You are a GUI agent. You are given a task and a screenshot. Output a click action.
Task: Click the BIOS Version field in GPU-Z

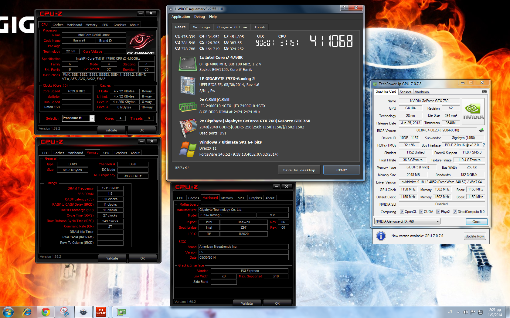[438, 130]
